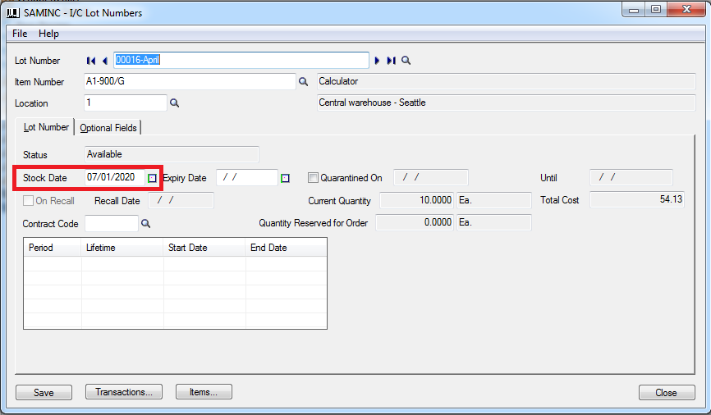Click Quantity Reserved for Order value 0.0000

(x=415, y=222)
